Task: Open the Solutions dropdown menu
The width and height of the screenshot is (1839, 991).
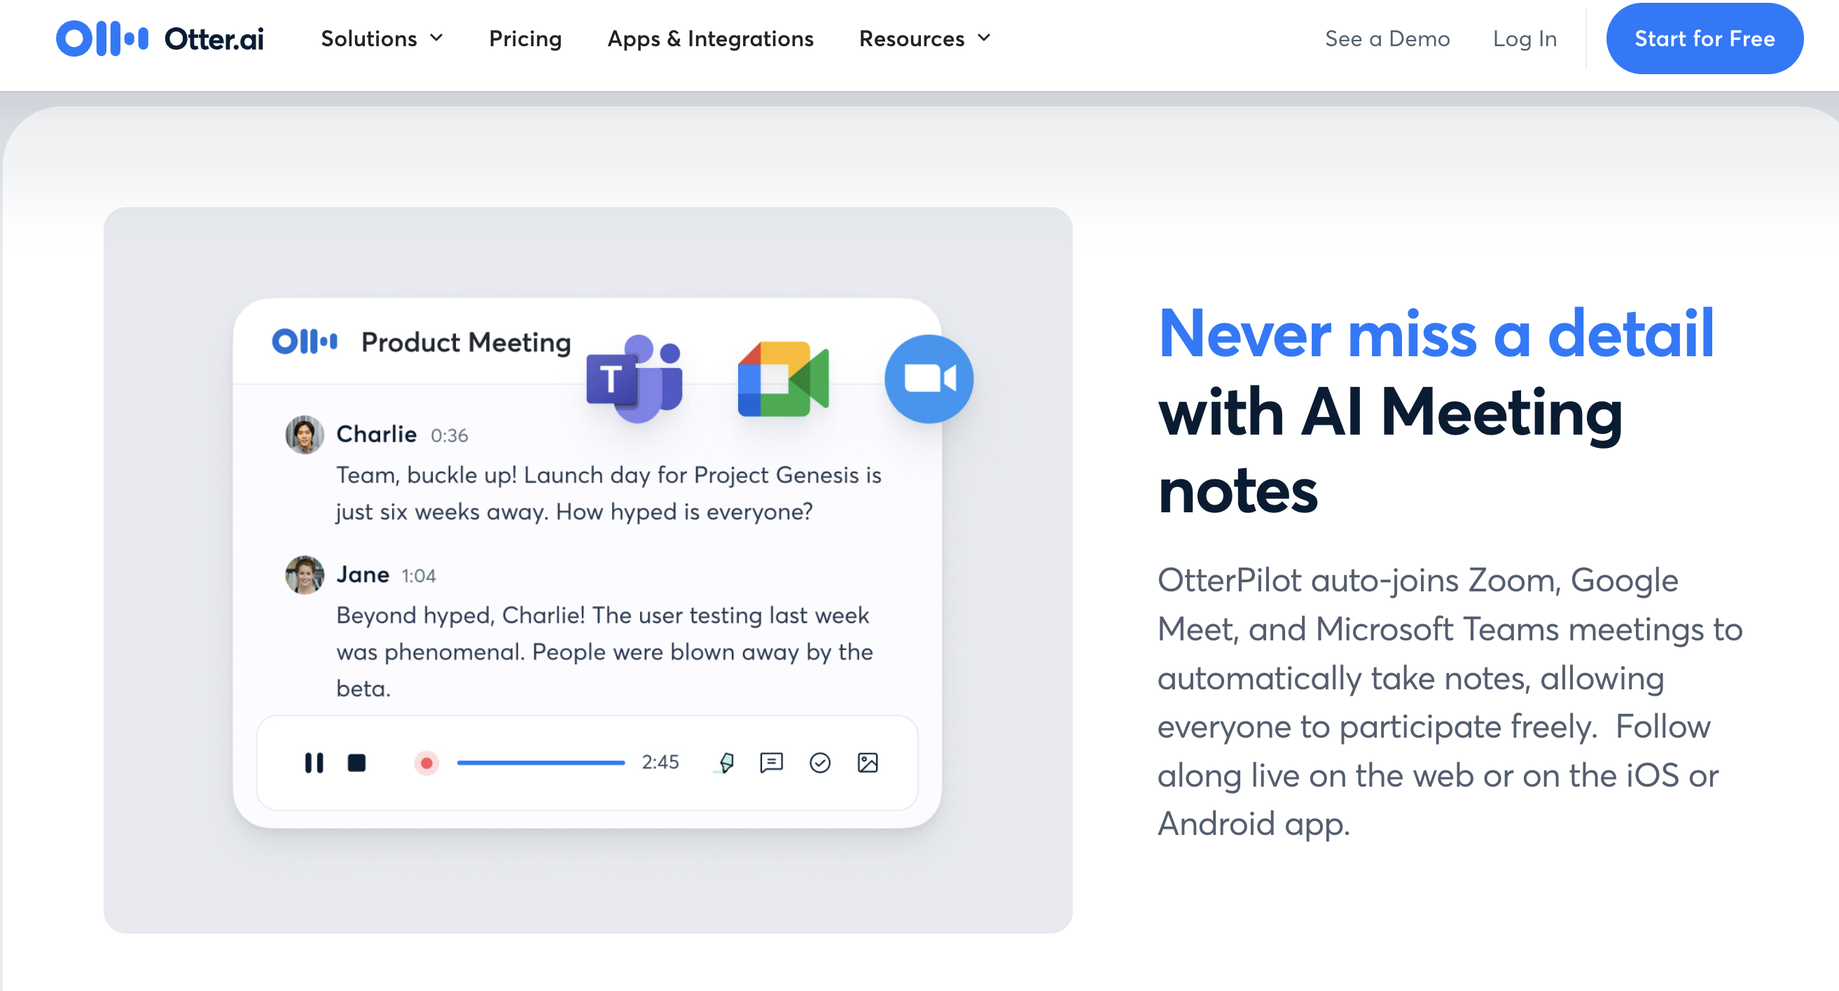Action: [x=382, y=38]
